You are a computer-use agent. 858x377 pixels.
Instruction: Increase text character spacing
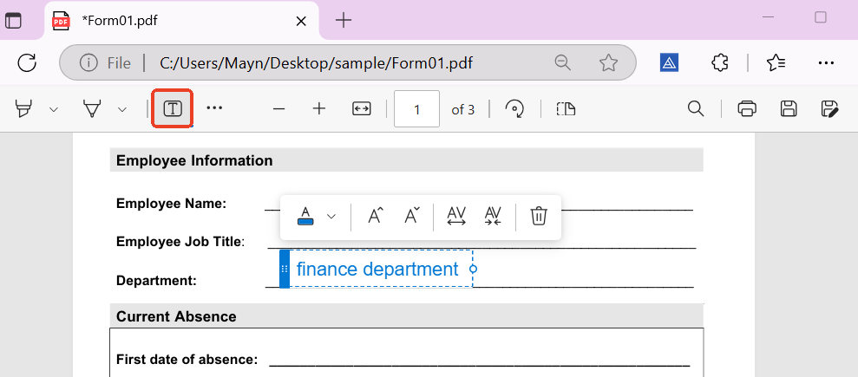pyautogui.click(x=456, y=217)
